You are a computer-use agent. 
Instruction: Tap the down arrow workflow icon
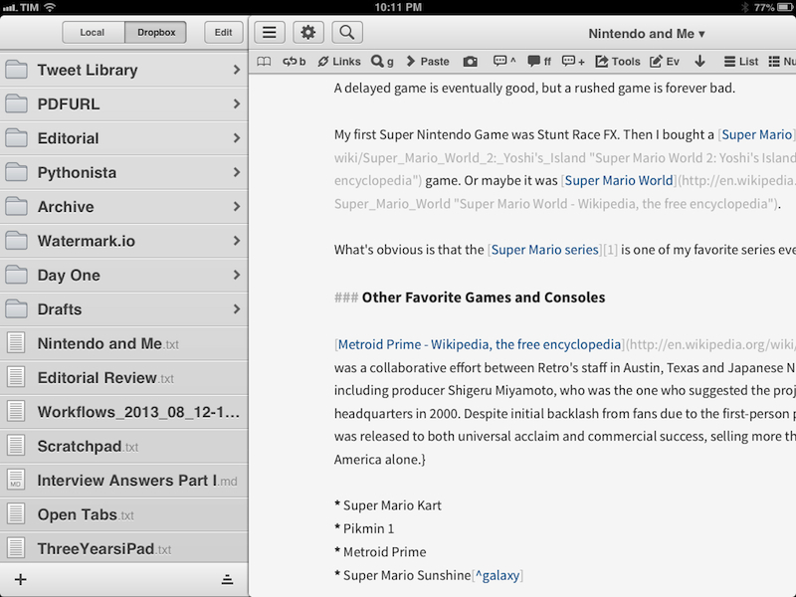point(699,62)
